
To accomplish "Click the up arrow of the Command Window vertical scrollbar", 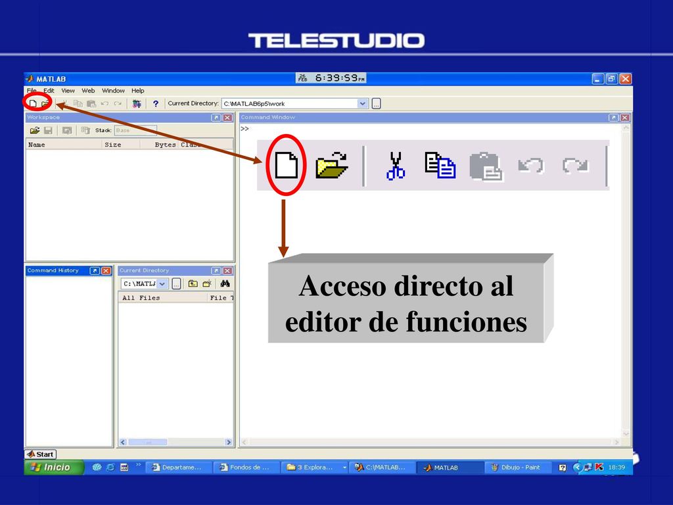I will tap(626, 128).
